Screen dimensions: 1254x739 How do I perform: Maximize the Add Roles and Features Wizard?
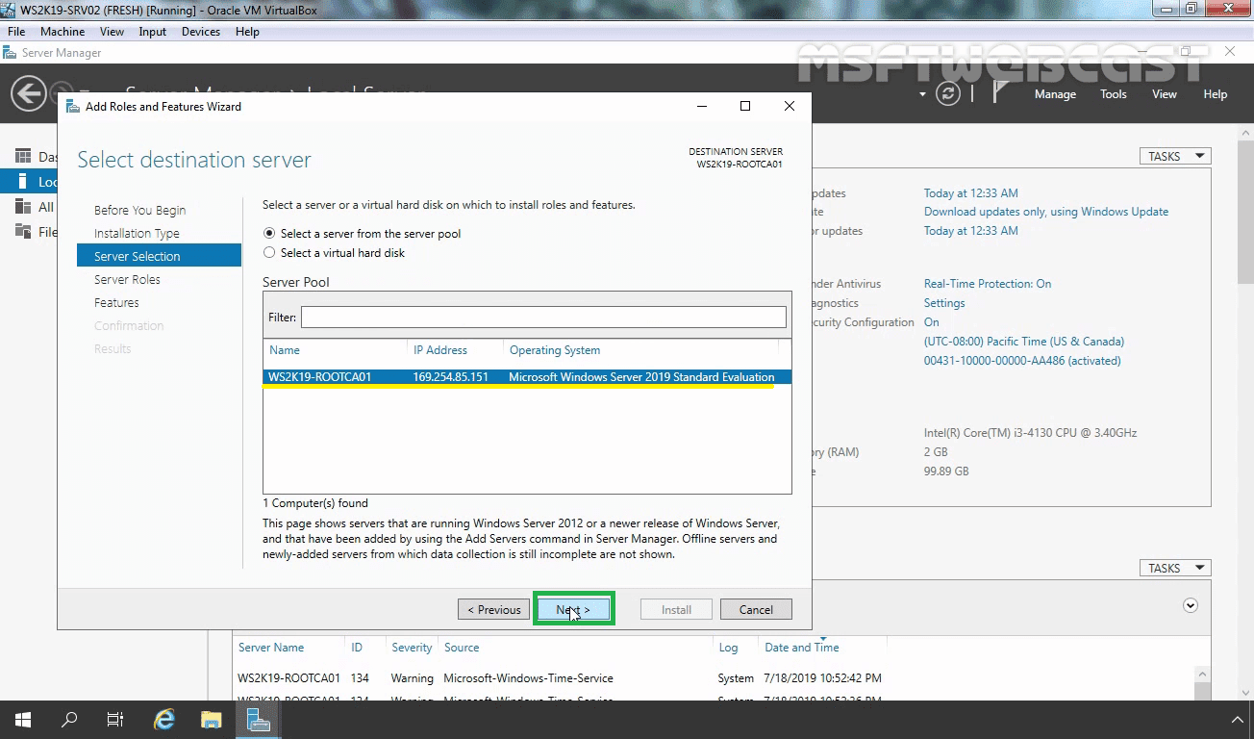[x=744, y=106]
